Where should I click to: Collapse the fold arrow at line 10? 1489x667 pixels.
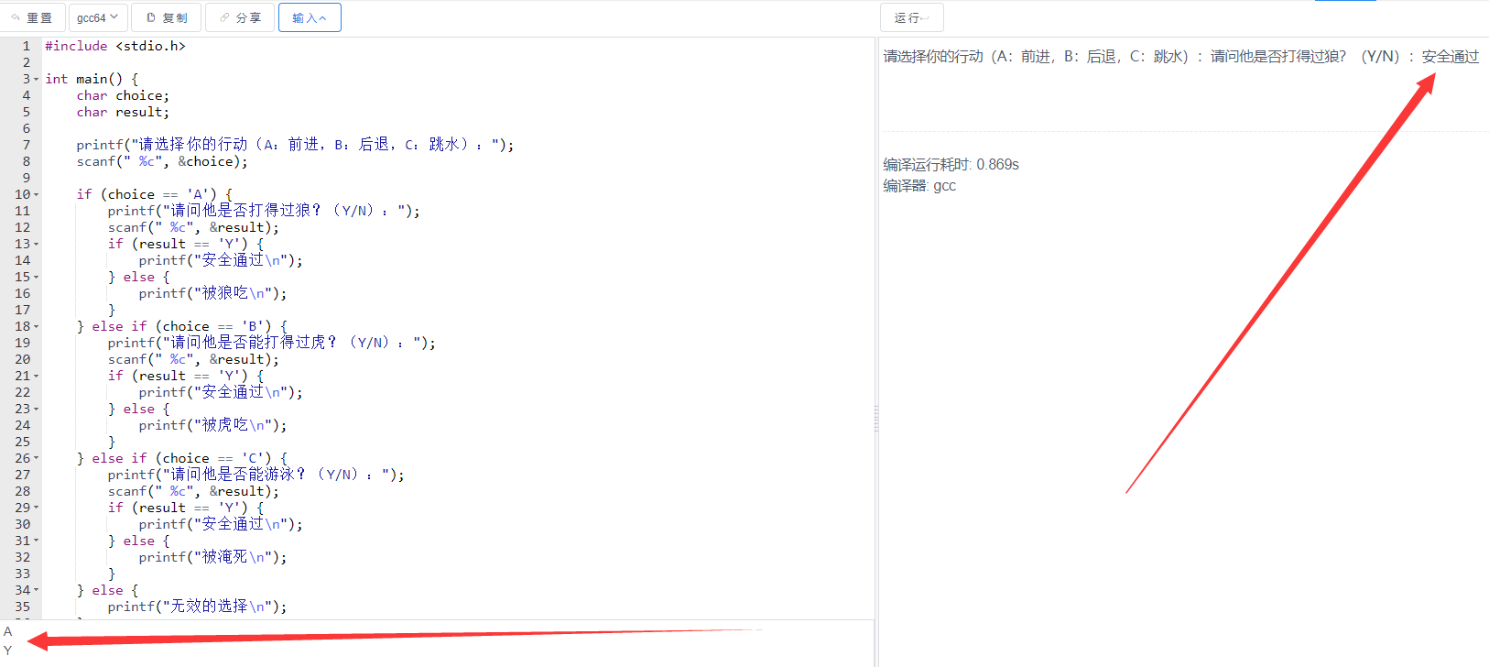(x=37, y=194)
